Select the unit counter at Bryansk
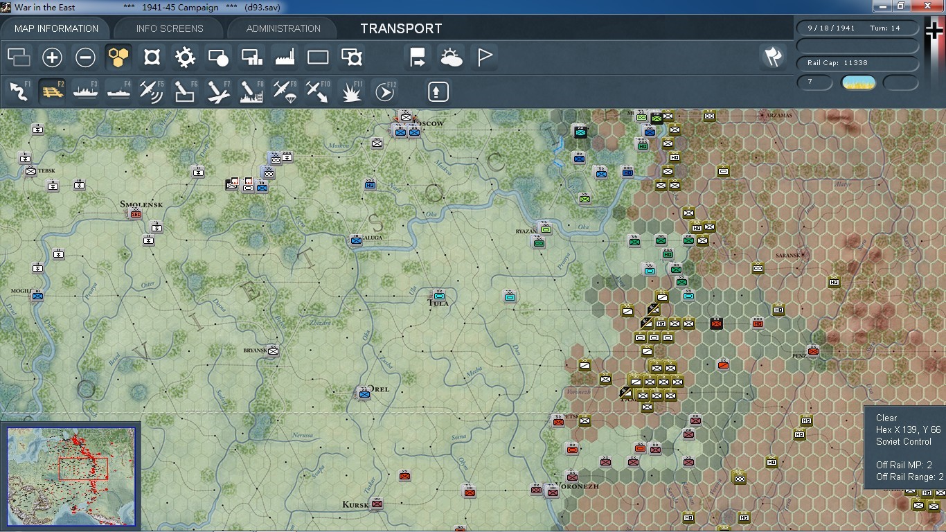Viewport: 946px width, 532px height. pyautogui.click(x=273, y=351)
